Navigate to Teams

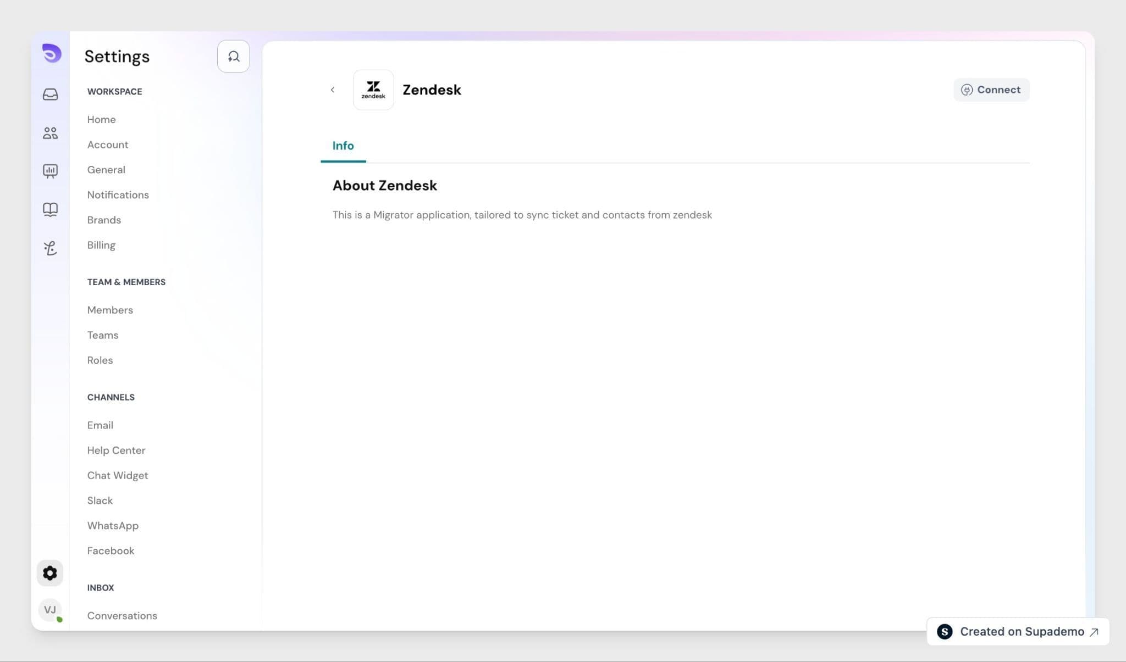(x=103, y=335)
